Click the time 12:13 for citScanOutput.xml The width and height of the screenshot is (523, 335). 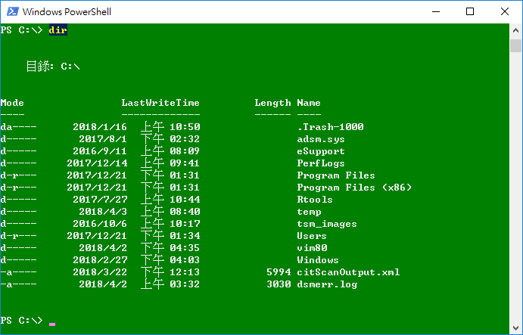point(185,272)
